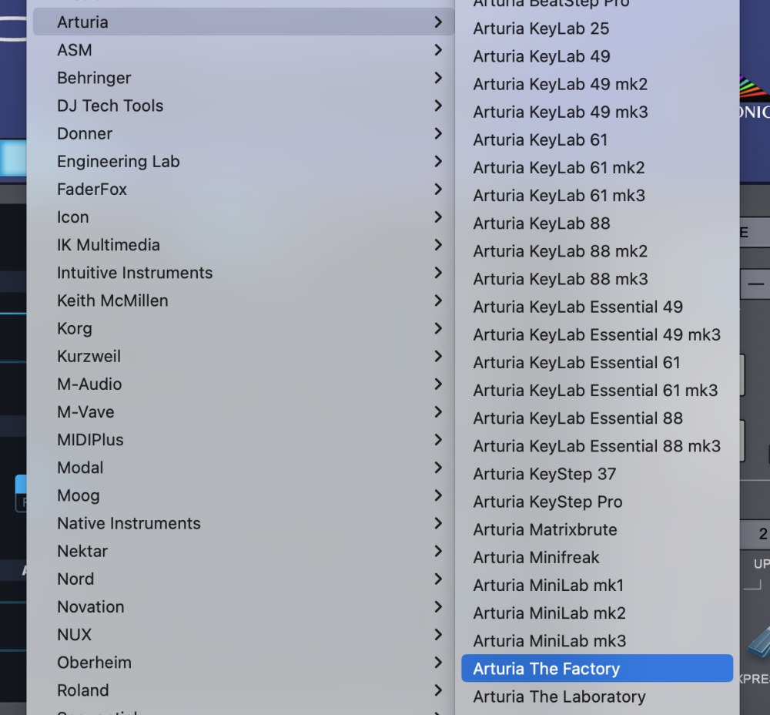Choose Arturia KeyLab 88 (no mk suffix)
Viewport: 770px width, 715px height.
[598, 223]
